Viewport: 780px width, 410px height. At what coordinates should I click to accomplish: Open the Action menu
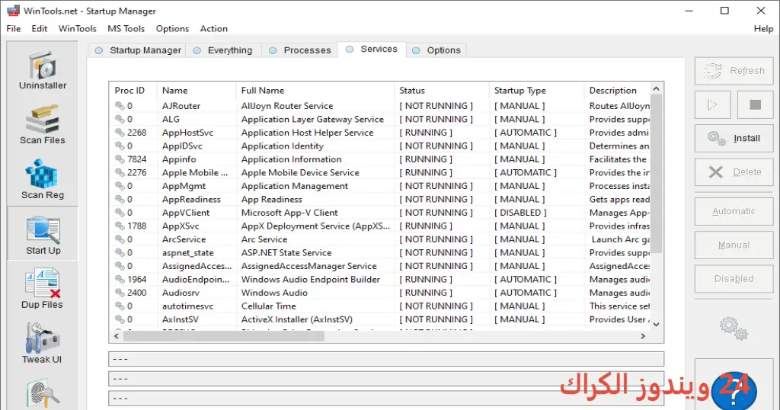tap(214, 29)
